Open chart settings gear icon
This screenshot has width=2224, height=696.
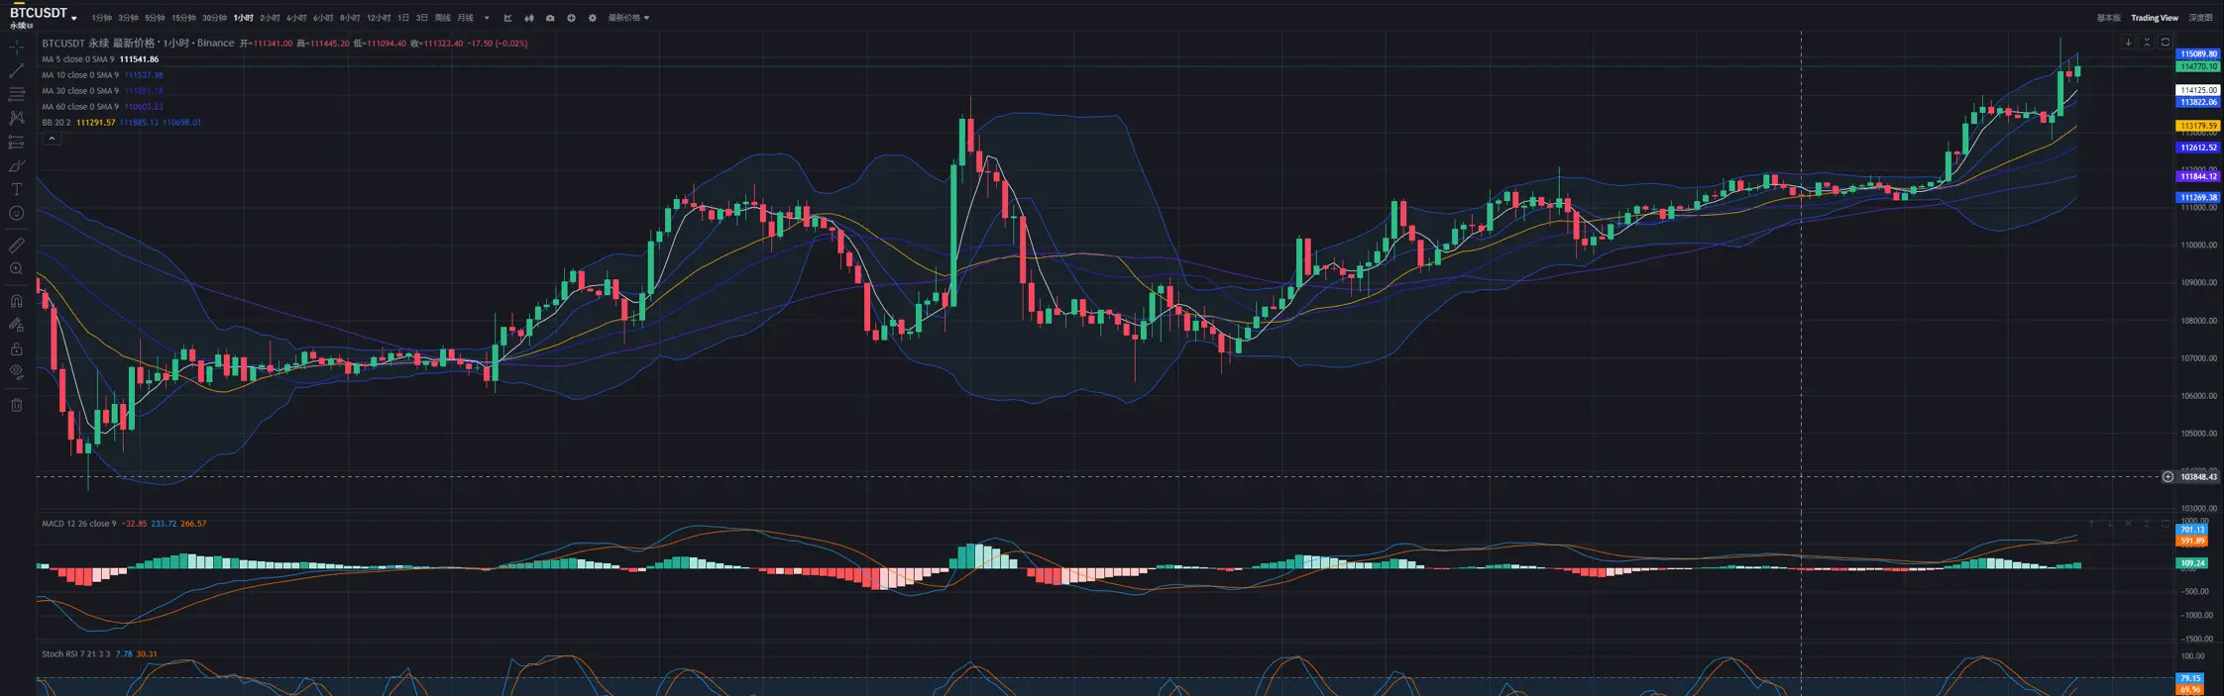(593, 18)
